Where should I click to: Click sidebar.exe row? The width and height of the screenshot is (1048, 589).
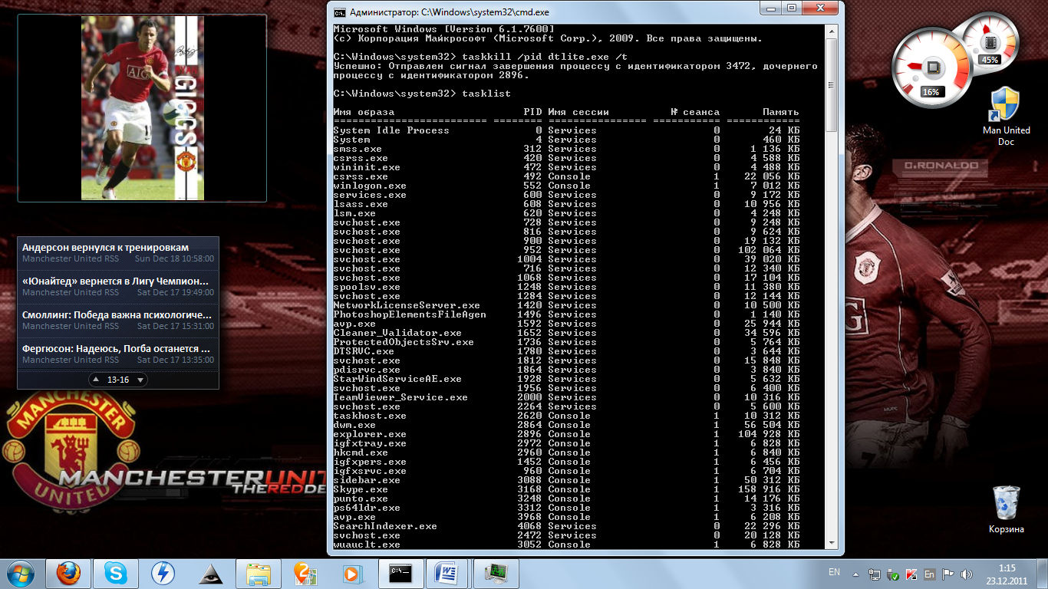point(566,480)
